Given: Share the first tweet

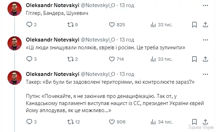Looking at the screenshot, I should (205, 25).
